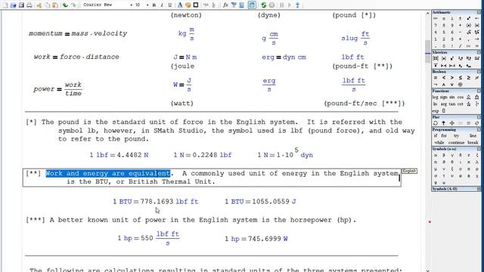The image size is (484, 272).
Task: Pick a background fill color
Action: [188, 5]
